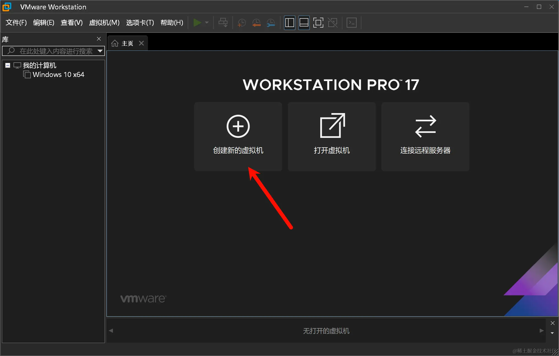559x356 pixels.
Task: Open the 虚拟机(M) menu
Action: click(104, 23)
